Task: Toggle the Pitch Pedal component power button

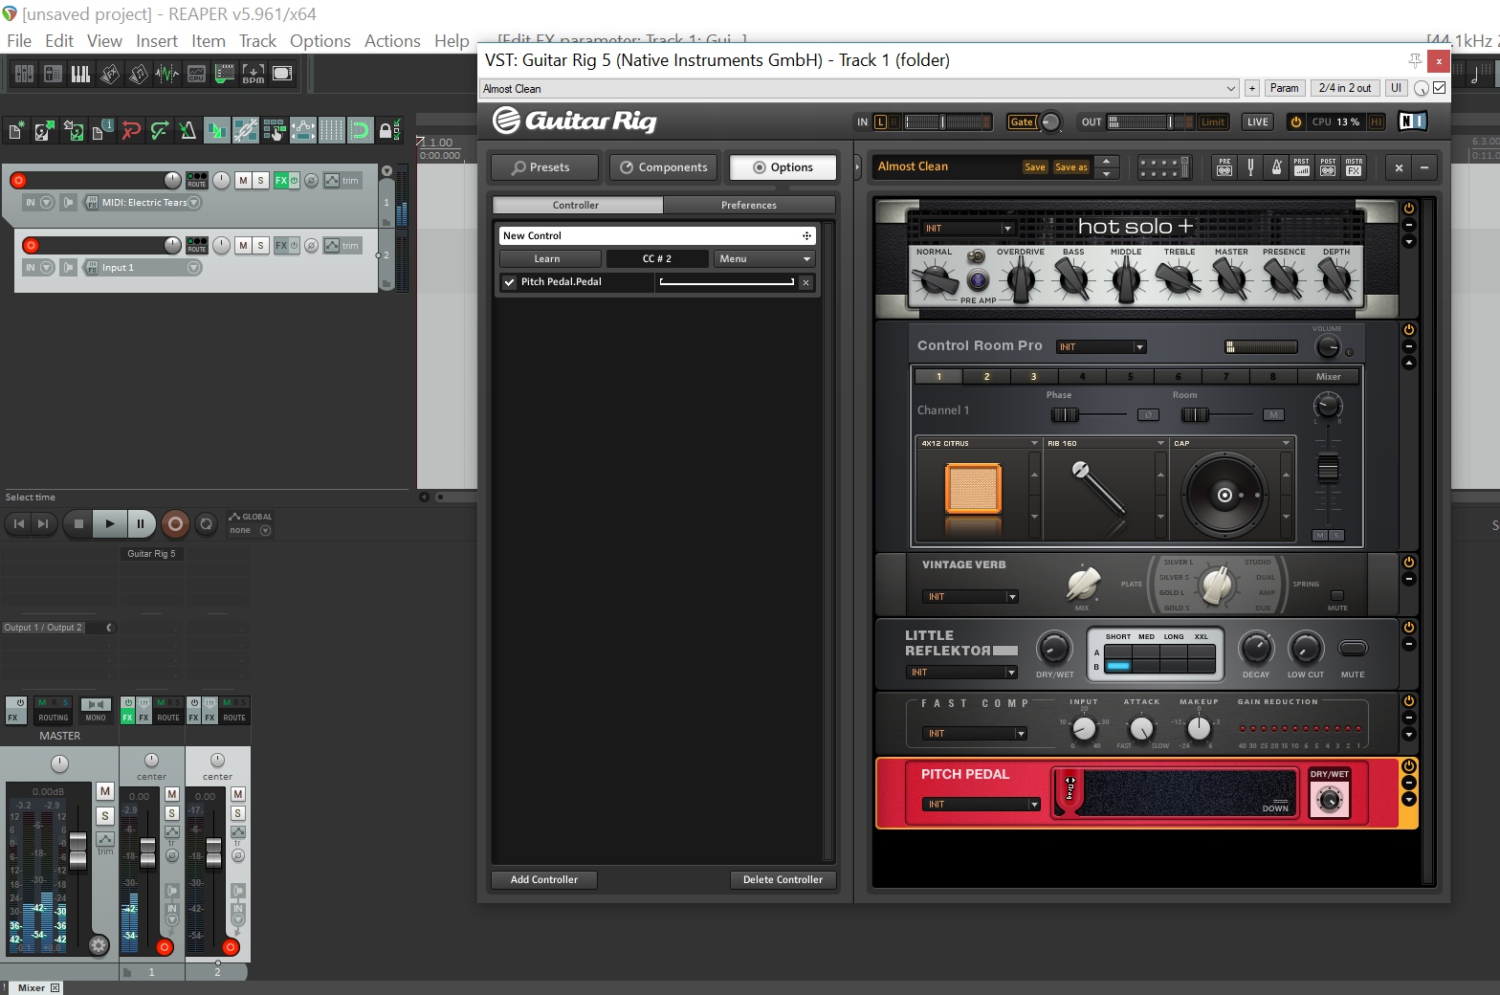Action: (1408, 766)
